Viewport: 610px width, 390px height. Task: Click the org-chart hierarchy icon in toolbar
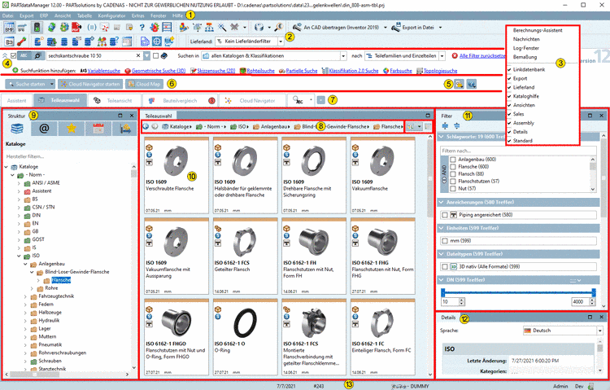pyautogui.click(x=209, y=27)
